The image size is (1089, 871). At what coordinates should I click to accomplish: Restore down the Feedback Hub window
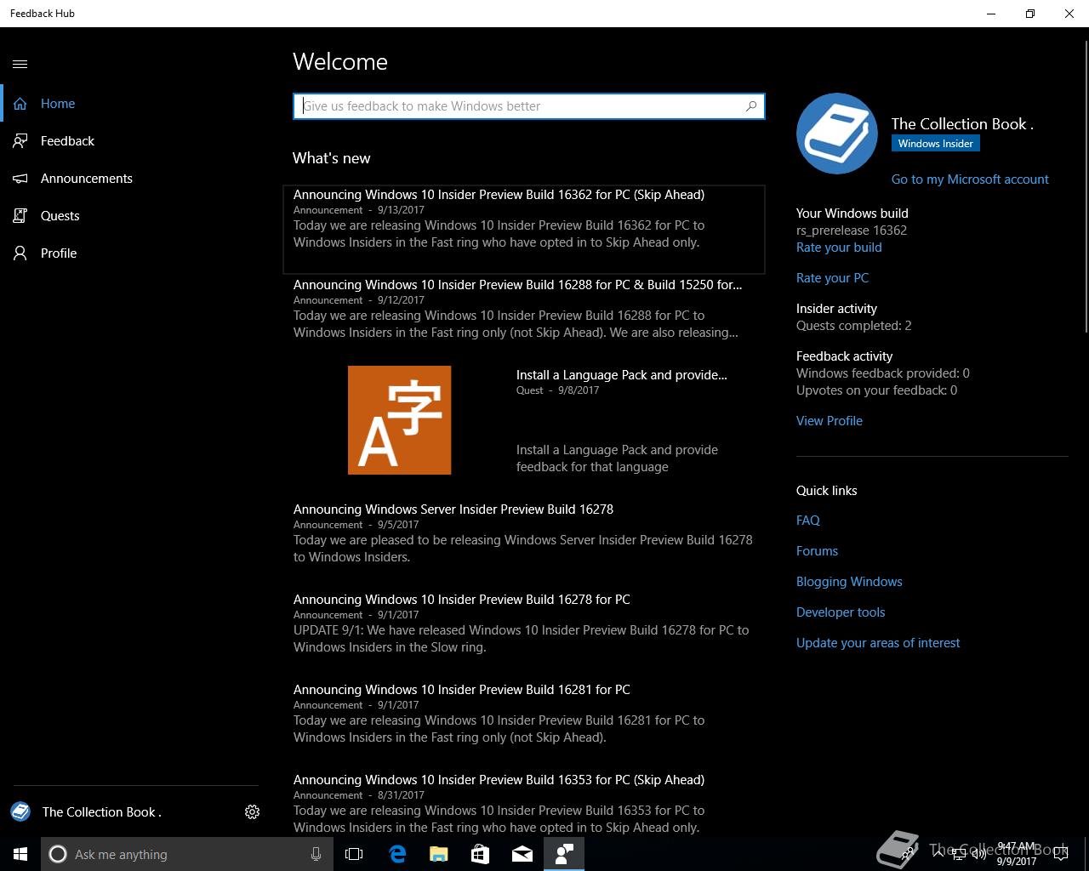point(1030,14)
